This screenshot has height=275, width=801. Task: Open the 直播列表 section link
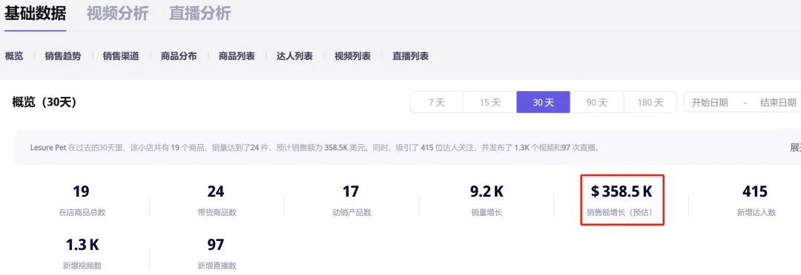point(411,56)
